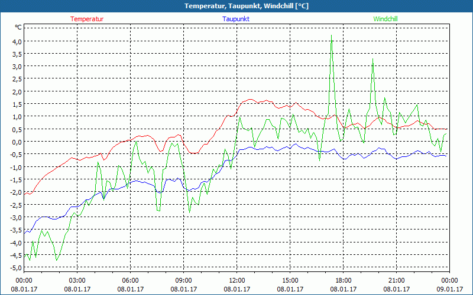Click the -5,0 y-axis value
Viewport: 473px width, 295px height.
[x=17, y=268]
